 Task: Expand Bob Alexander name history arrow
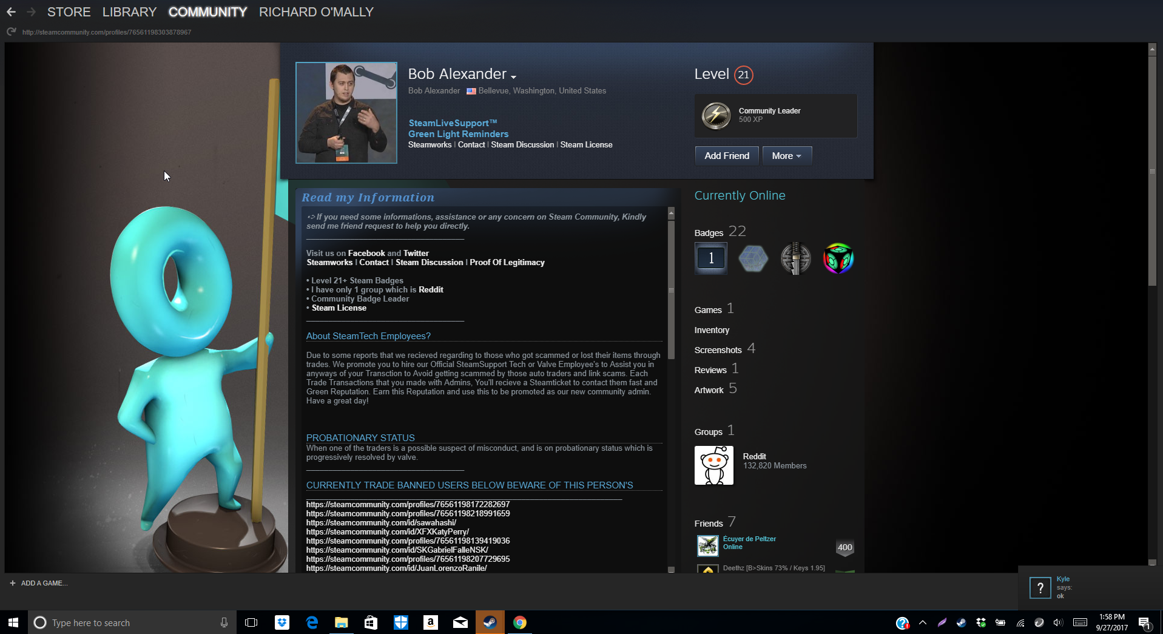(514, 77)
